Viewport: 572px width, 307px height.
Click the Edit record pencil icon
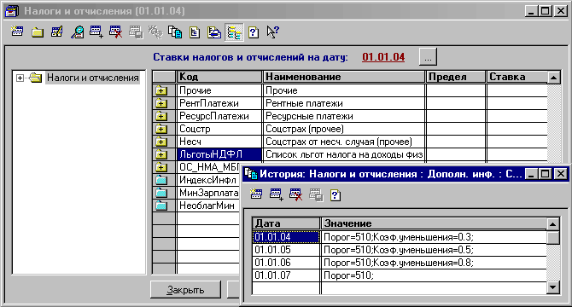tap(57, 32)
